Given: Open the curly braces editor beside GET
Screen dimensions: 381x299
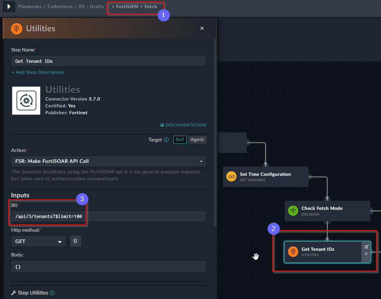Looking at the screenshot, I should 75,241.
